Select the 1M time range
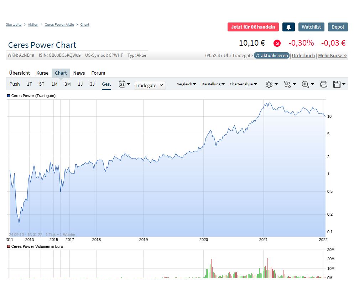Viewport: 354px width, 286px height. coord(54,84)
